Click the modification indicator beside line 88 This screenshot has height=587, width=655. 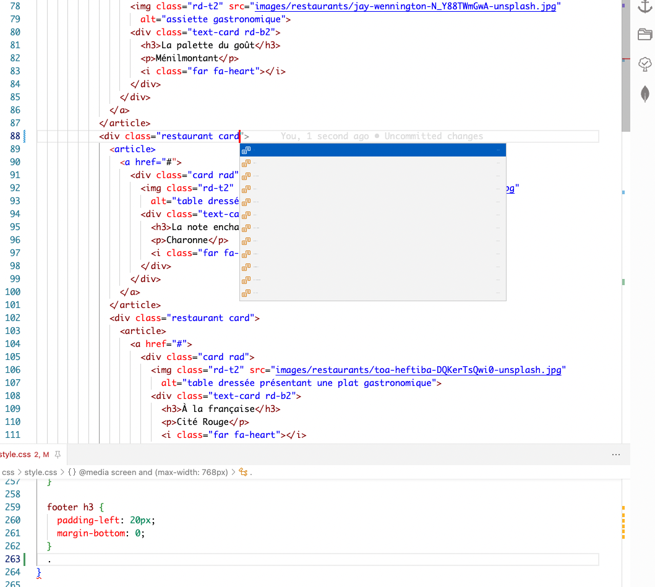point(24,135)
